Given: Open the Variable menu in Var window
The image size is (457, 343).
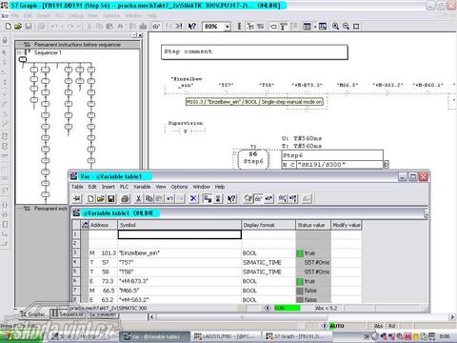Looking at the screenshot, I should tap(142, 187).
